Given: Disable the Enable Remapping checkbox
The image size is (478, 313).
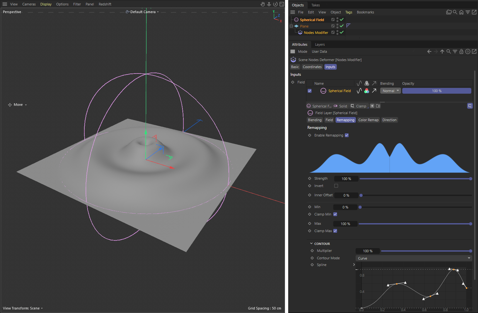Looking at the screenshot, I should pyautogui.click(x=347, y=135).
